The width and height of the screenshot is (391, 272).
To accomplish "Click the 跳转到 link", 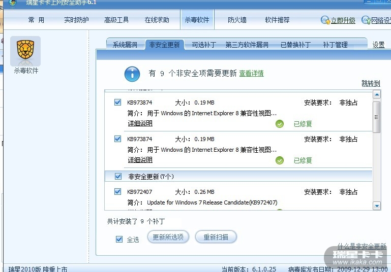I will 371,83.
